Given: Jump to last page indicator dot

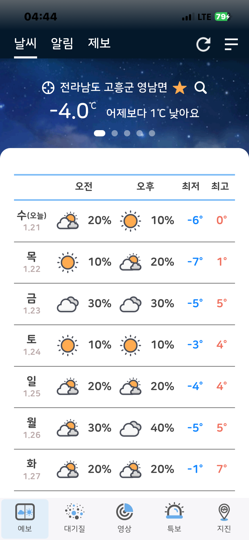Looking at the screenshot, I should coord(152,133).
